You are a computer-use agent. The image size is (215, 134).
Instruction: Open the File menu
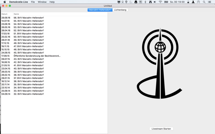tap(33, 2)
